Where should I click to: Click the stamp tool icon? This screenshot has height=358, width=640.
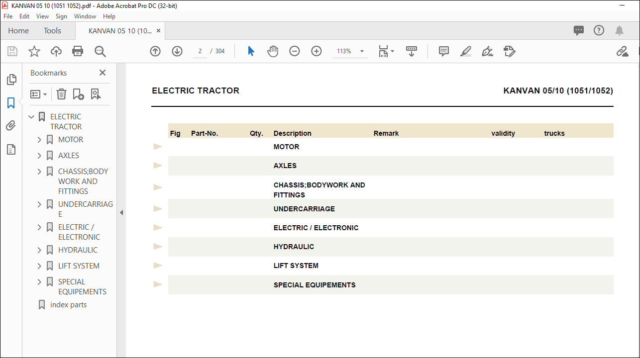coord(509,51)
